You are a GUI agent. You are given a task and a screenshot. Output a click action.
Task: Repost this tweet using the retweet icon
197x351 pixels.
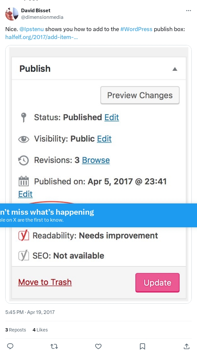point(54,346)
